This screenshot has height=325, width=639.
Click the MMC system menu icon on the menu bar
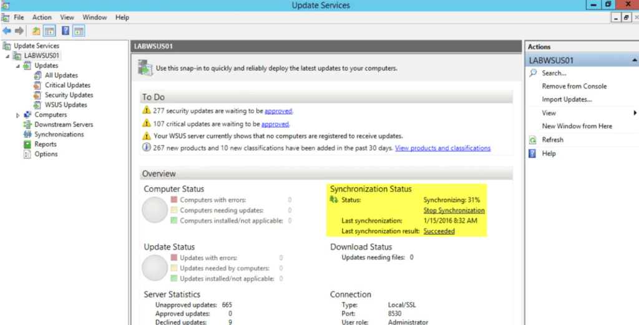point(5,17)
